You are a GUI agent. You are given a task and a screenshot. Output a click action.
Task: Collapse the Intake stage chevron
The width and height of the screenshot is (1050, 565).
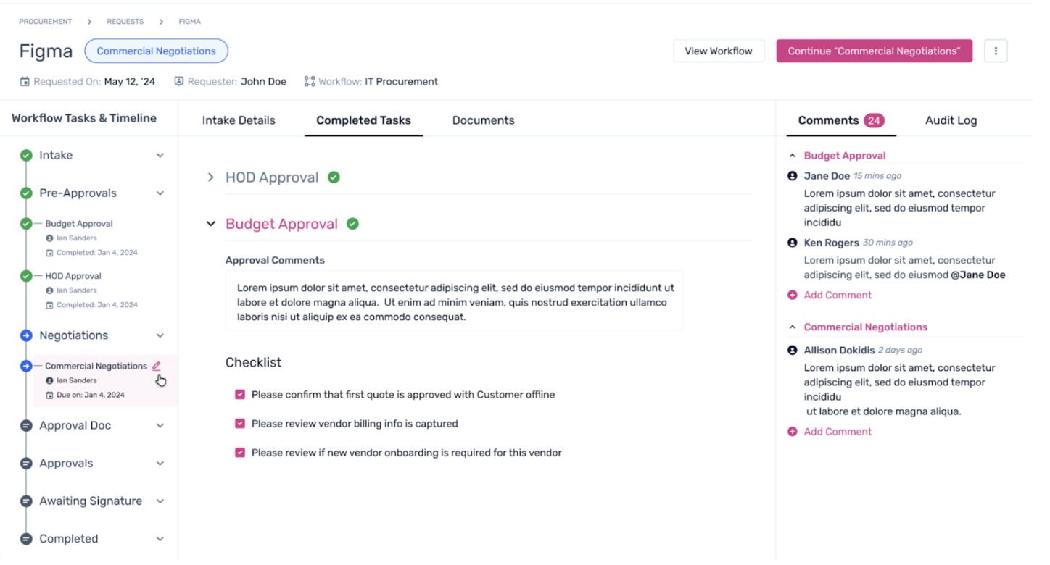click(x=160, y=155)
